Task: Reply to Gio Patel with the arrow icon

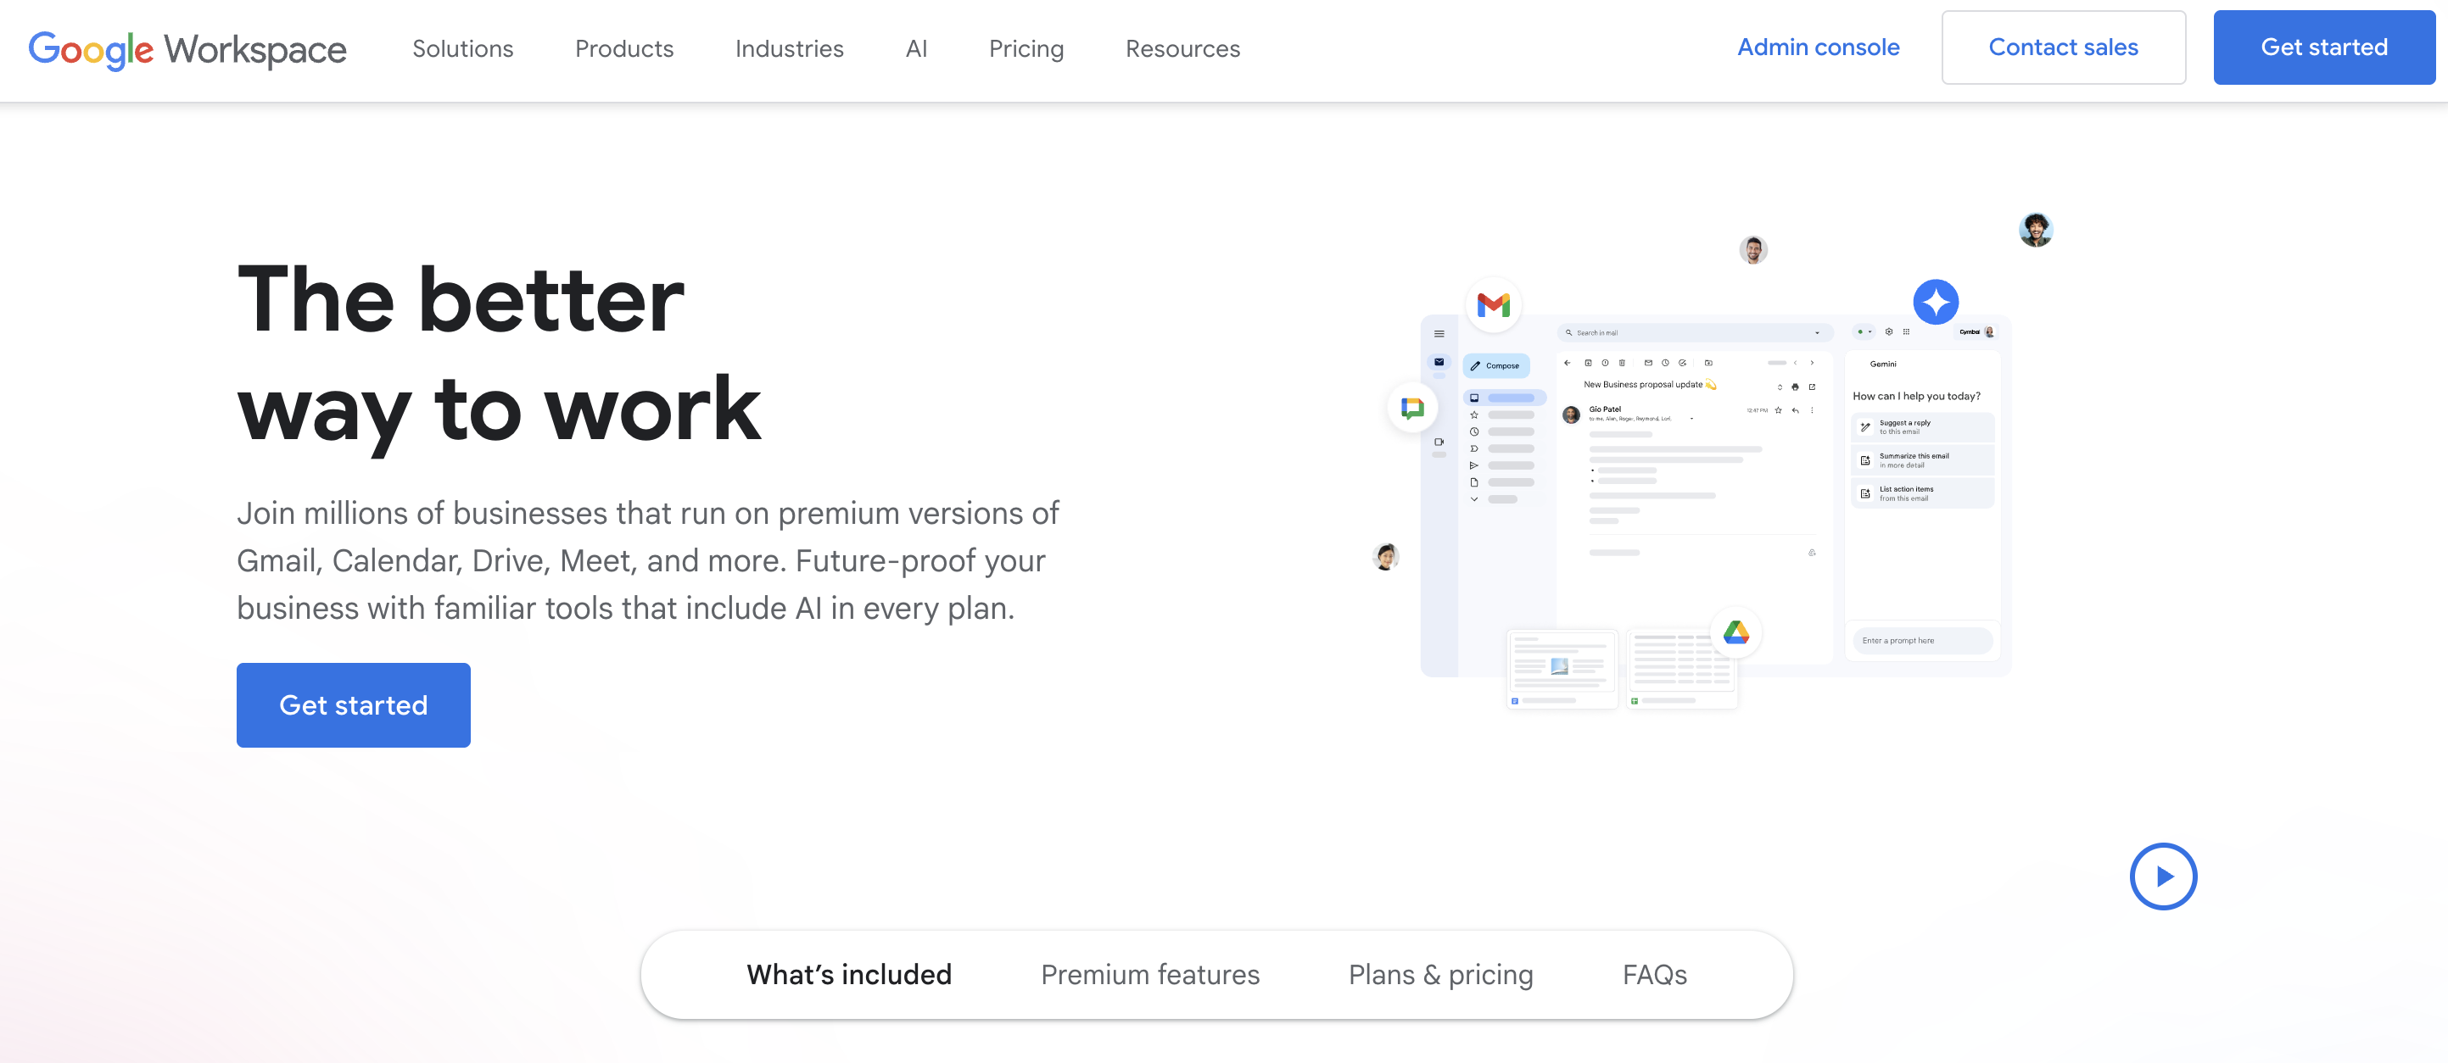Action: tap(1796, 410)
